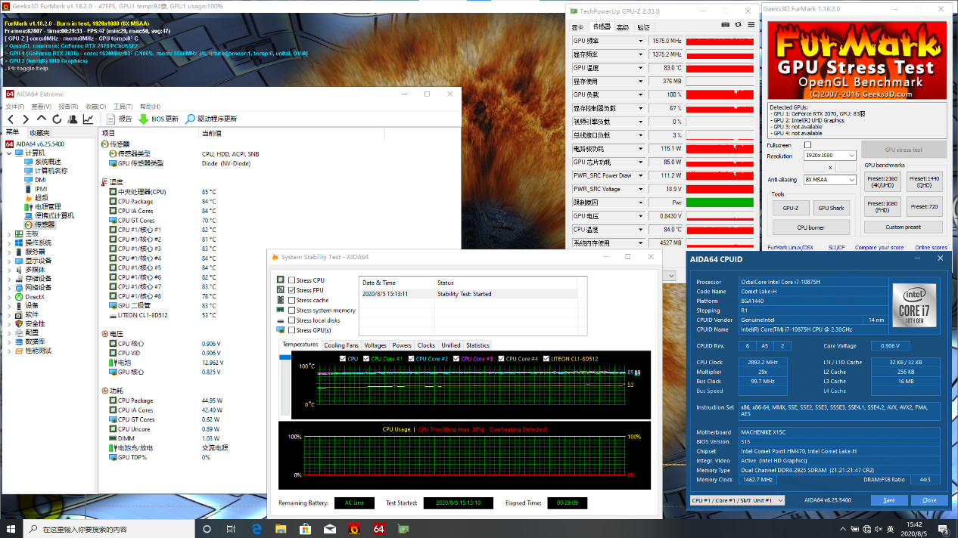The width and height of the screenshot is (958, 538).
Task: Open FurMark Anti-aliasing dropdown
Action: pos(851,180)
